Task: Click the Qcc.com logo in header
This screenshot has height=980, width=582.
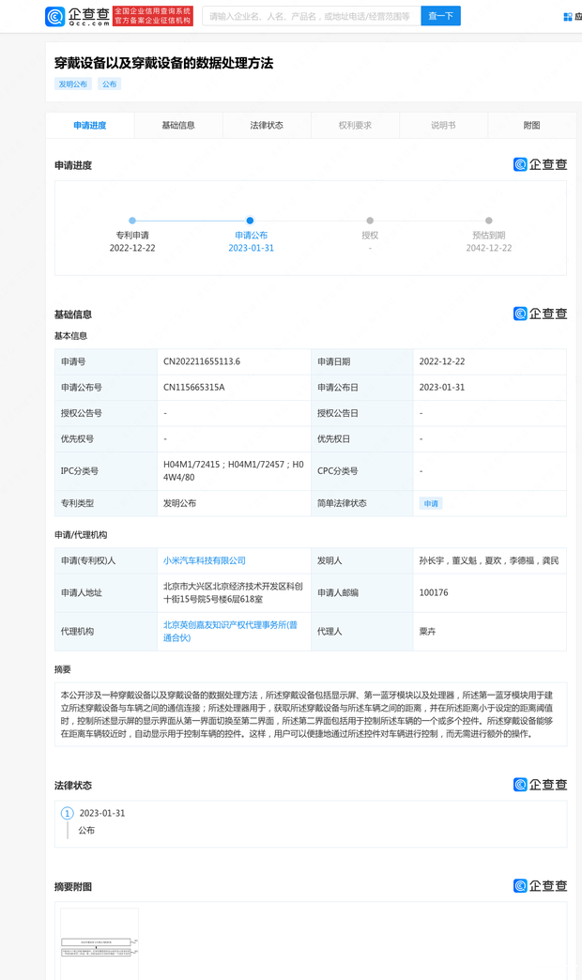Action: [76, 16]
